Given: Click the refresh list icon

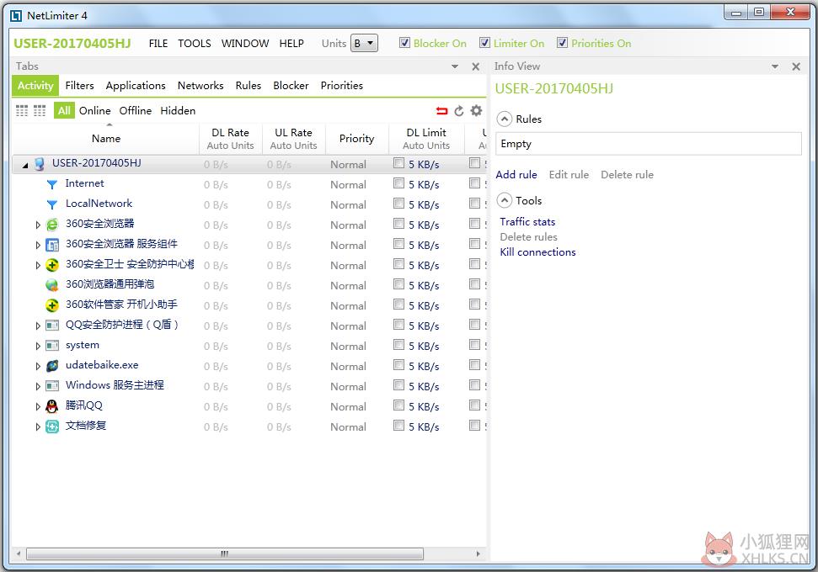Looking at the screenshot, I should (459, 110).
